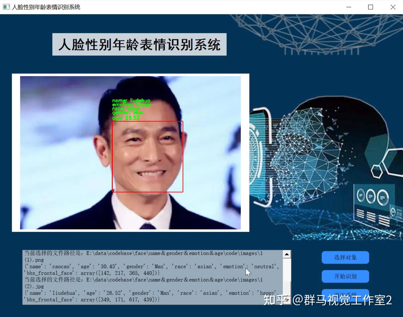This screenshot has height=317, width=403.
Task: Click the first file path line in log
Action: click(x=143, y=256)
